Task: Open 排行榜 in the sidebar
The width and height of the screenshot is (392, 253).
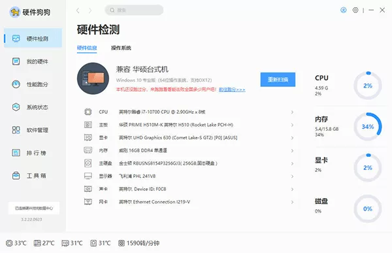Action: click(33, 153)
